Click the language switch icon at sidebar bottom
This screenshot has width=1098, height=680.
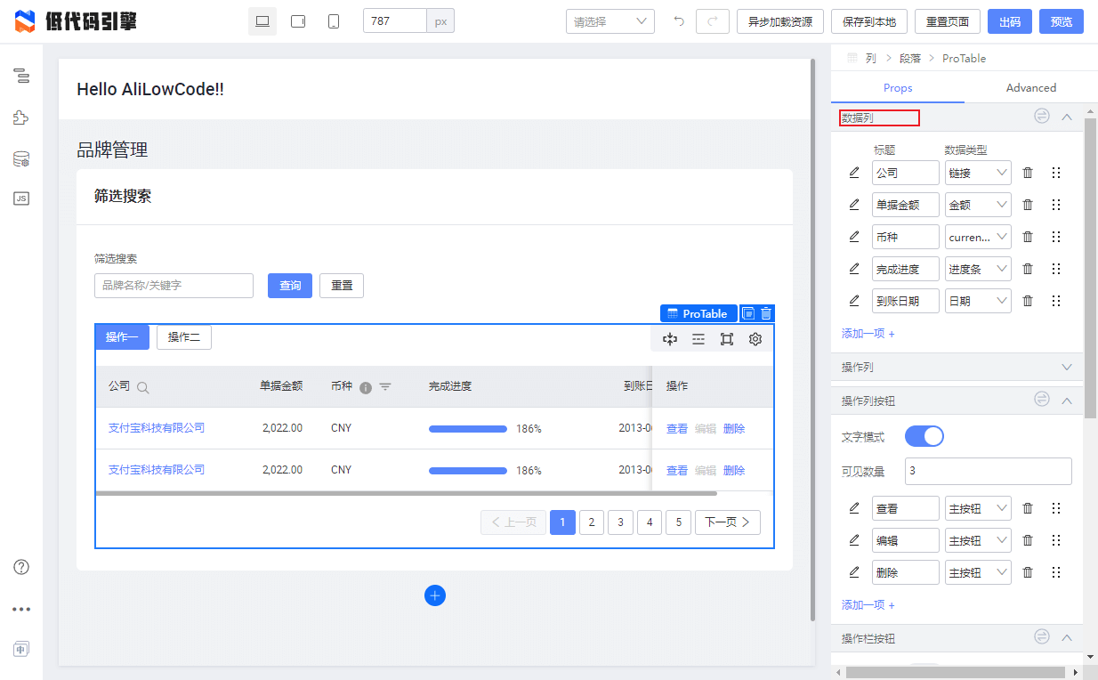(21, 649)
